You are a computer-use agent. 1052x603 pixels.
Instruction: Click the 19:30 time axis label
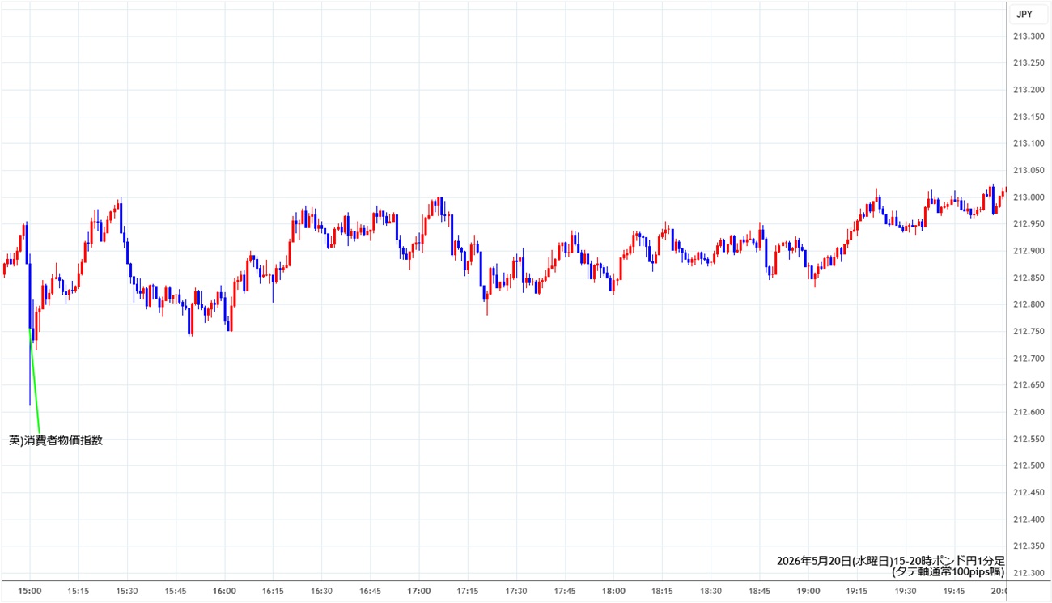click(905, 591)
